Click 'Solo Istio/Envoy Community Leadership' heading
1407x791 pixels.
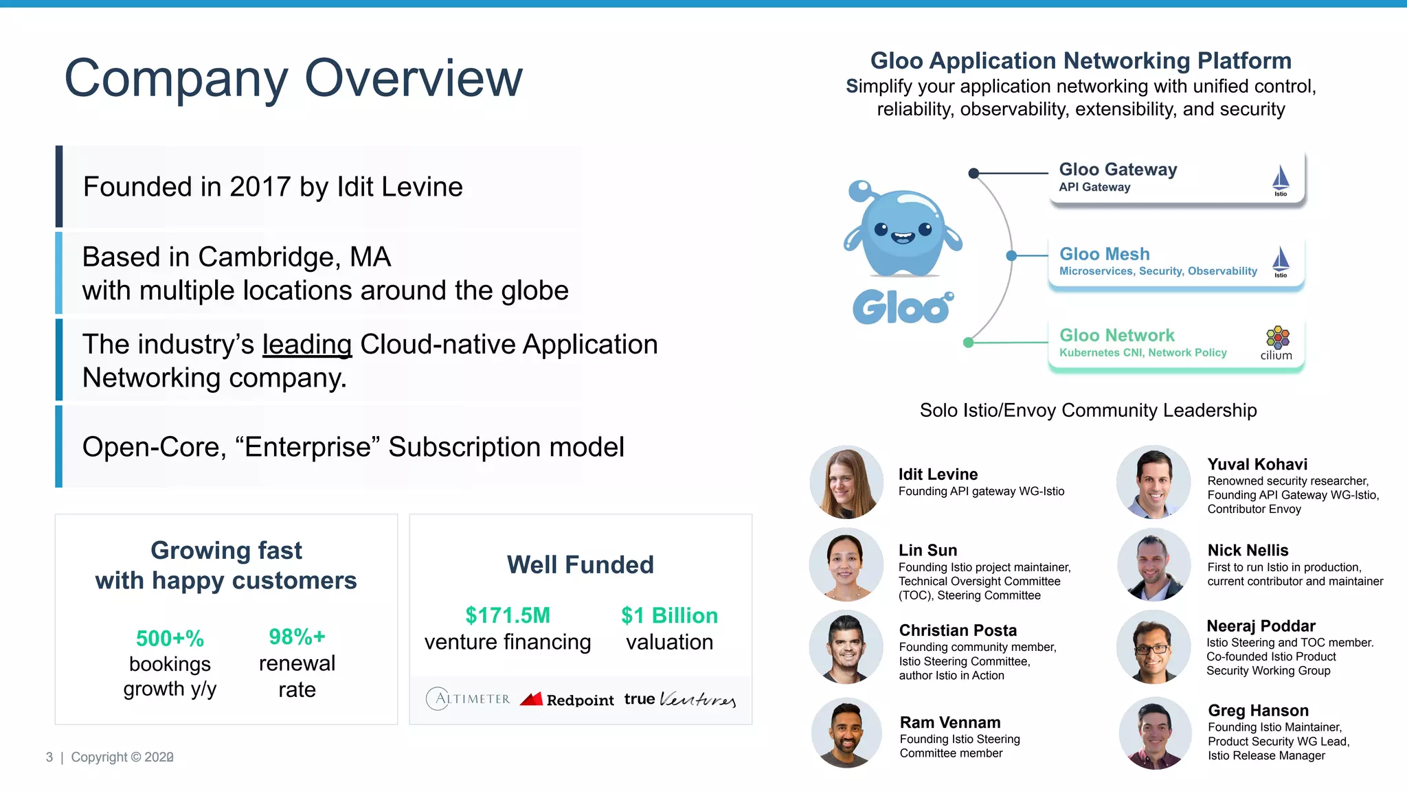pyautogui.click(x=1088, y=410)
